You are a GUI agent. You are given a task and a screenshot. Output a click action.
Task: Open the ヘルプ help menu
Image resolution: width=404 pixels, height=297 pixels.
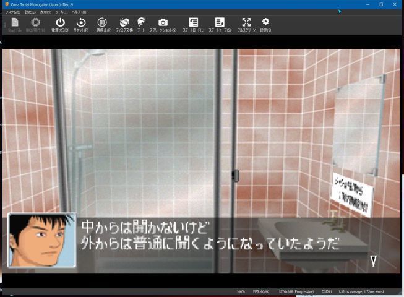(x=79, y=12)
